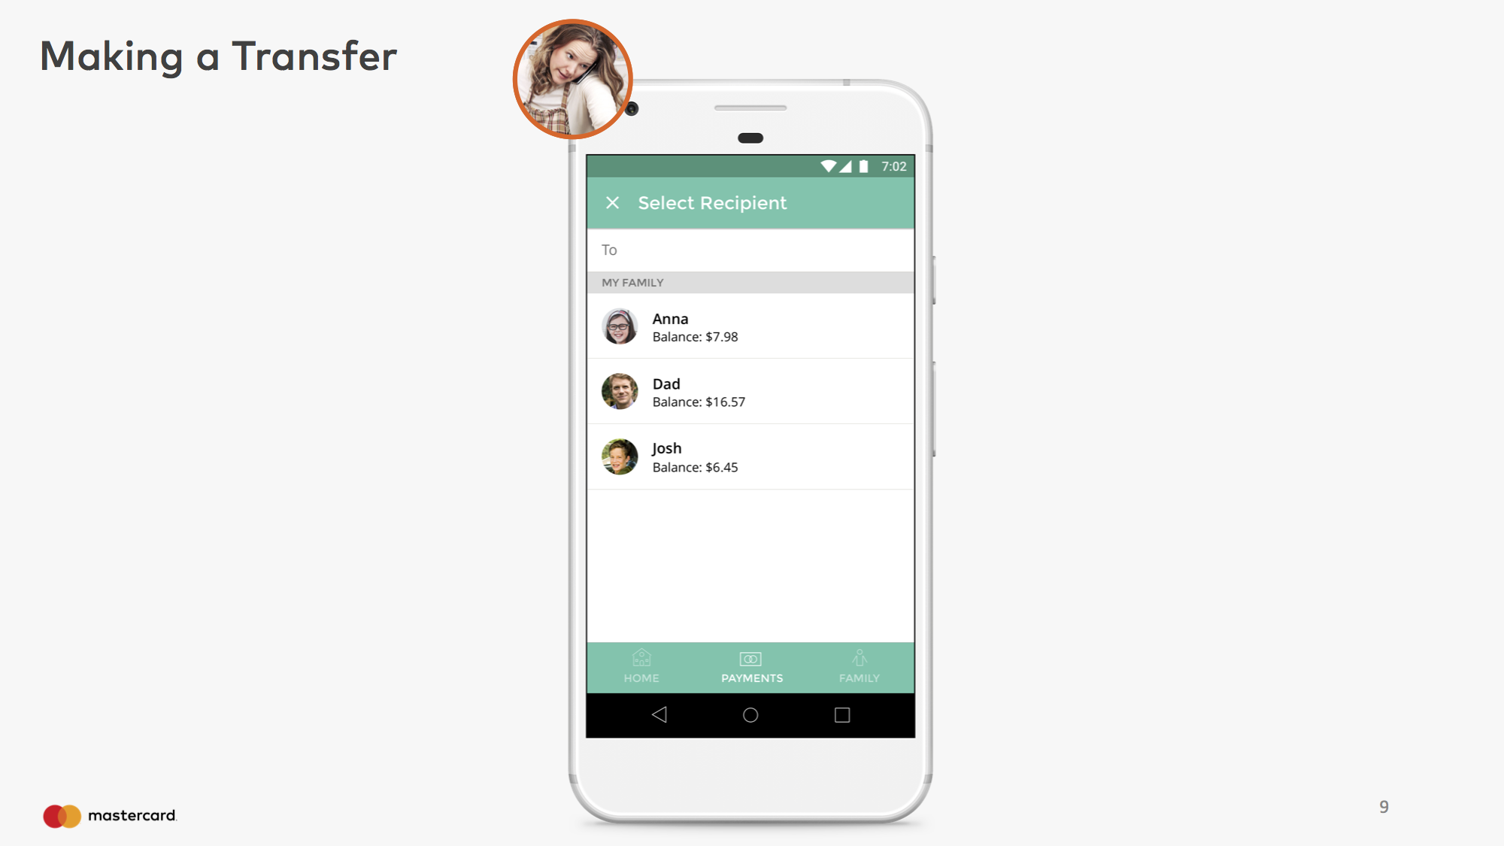
Task: Tap the home circle button on navbar
Action: coord(751,715)
